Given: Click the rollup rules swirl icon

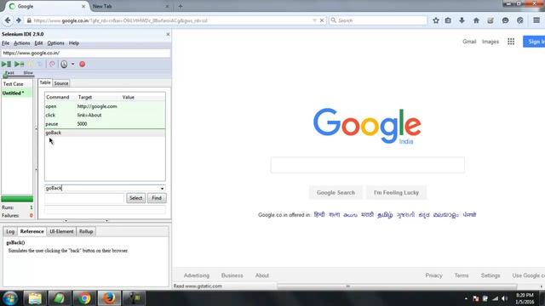Looking at the screenshot, I should 52,65.
